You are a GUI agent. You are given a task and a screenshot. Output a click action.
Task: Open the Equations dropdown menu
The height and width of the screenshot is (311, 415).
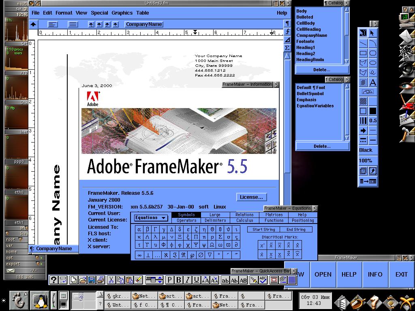click(151, 217)
